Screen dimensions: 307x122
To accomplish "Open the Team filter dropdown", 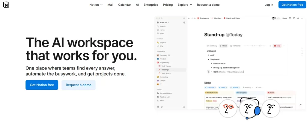I will 223,88.
